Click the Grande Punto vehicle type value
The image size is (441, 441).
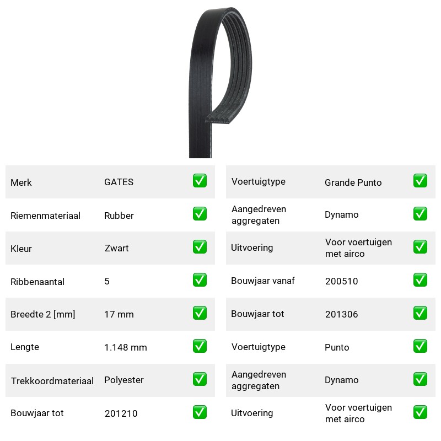353,182
